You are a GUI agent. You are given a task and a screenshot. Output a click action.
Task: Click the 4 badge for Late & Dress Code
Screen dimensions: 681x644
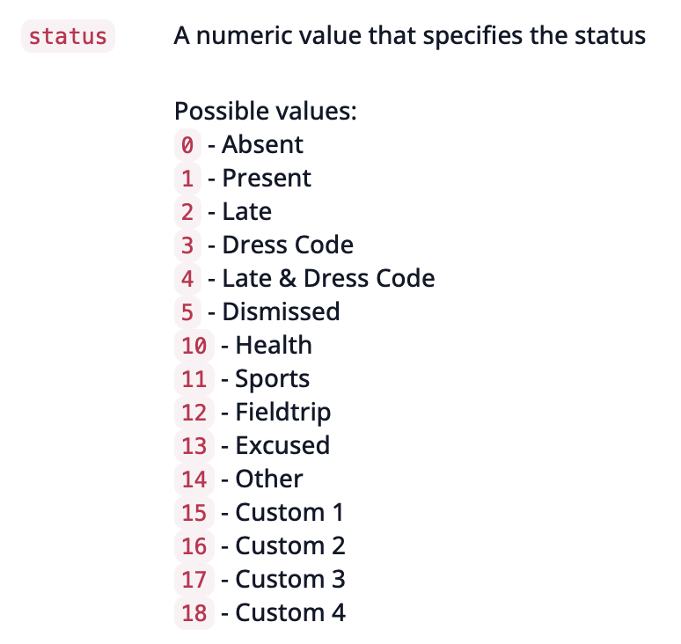pyautogui.click(x=187, y=279)
